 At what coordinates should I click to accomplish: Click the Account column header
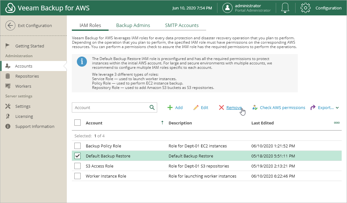tap(94, 123)
